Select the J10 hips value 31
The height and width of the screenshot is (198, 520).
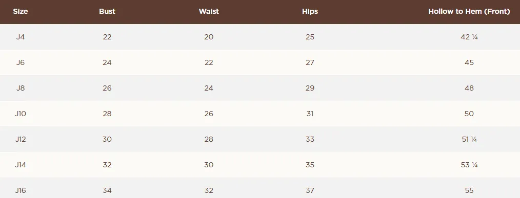pos(310,114)
